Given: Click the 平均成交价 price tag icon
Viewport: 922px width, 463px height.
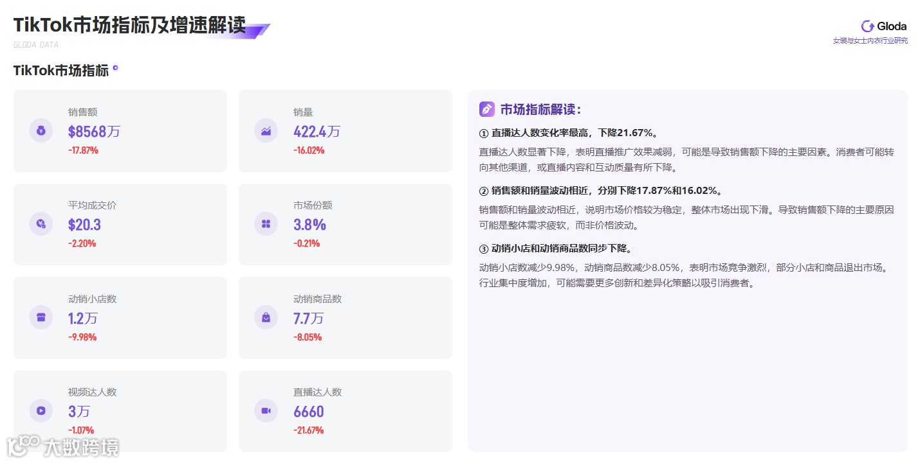Looking at the screenshot, I should (41, 223).
